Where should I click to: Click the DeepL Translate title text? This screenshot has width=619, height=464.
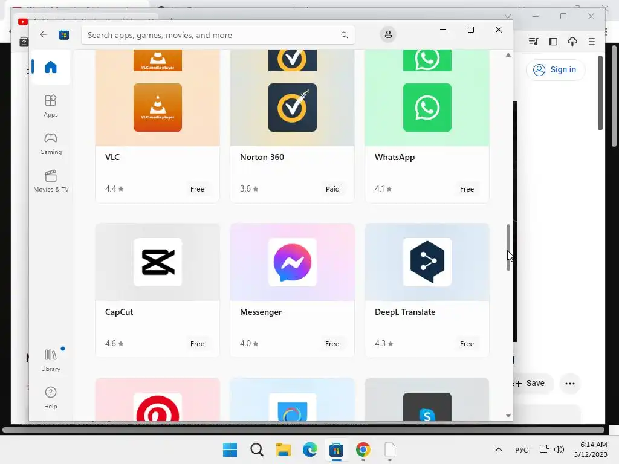405,312
